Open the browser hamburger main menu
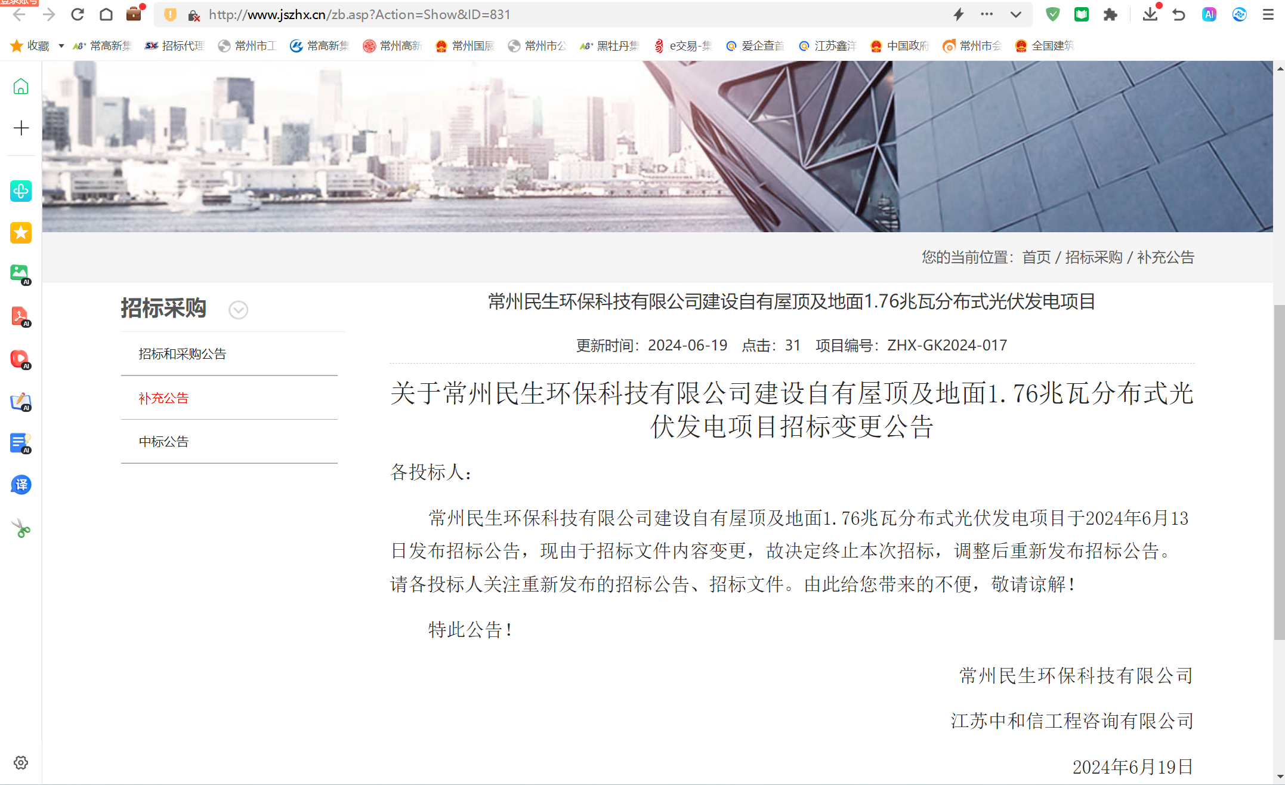 [1268, 14]
